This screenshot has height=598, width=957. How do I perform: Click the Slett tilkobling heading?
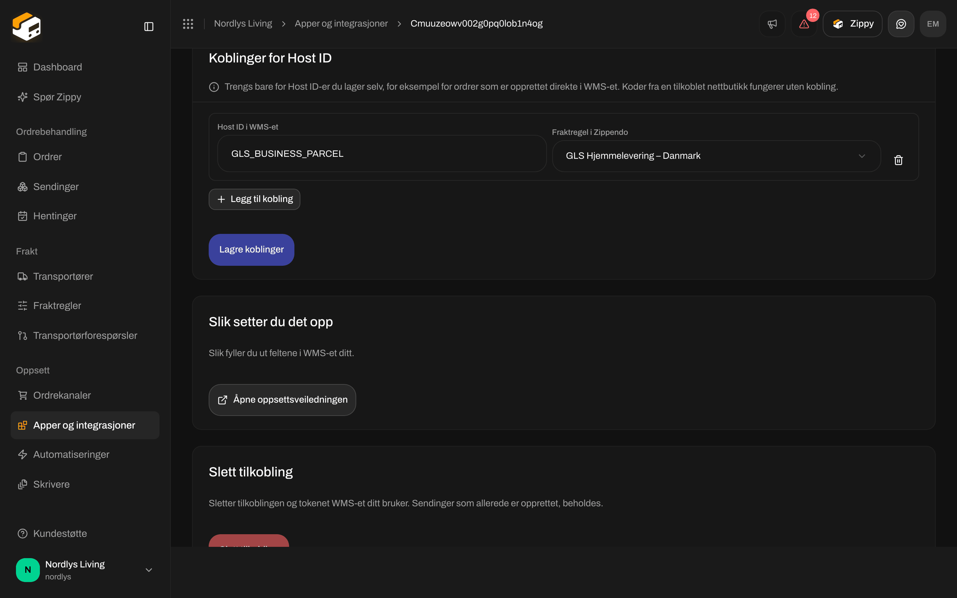click(251, 472)
